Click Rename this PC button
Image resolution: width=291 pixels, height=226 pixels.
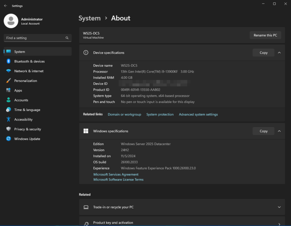[265, 35]
